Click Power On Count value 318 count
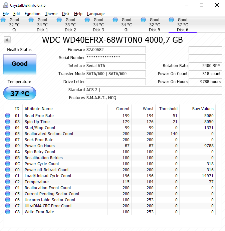The image size is (225, 231). click(x=205, y=74)
